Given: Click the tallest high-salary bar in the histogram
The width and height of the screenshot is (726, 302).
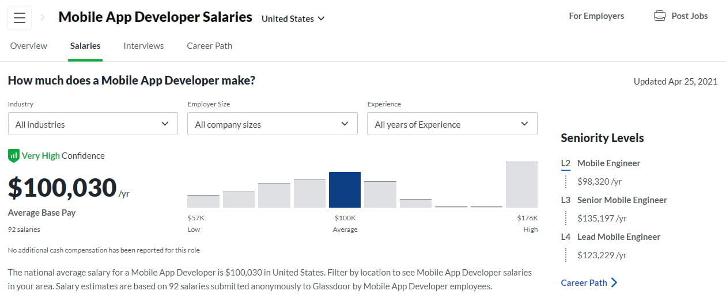Looking at the screenshot, I should [x=521, y=185].
